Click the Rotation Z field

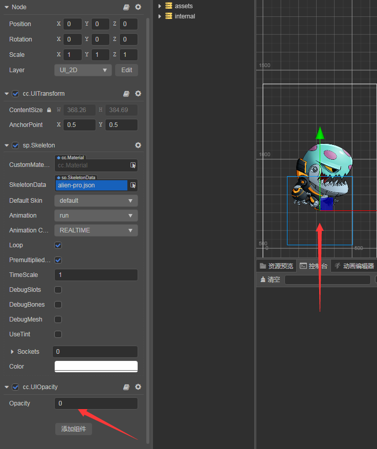(128, 39)
